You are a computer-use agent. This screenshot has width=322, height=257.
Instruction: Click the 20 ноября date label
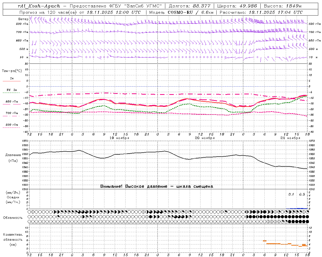(x=205, y=138)
